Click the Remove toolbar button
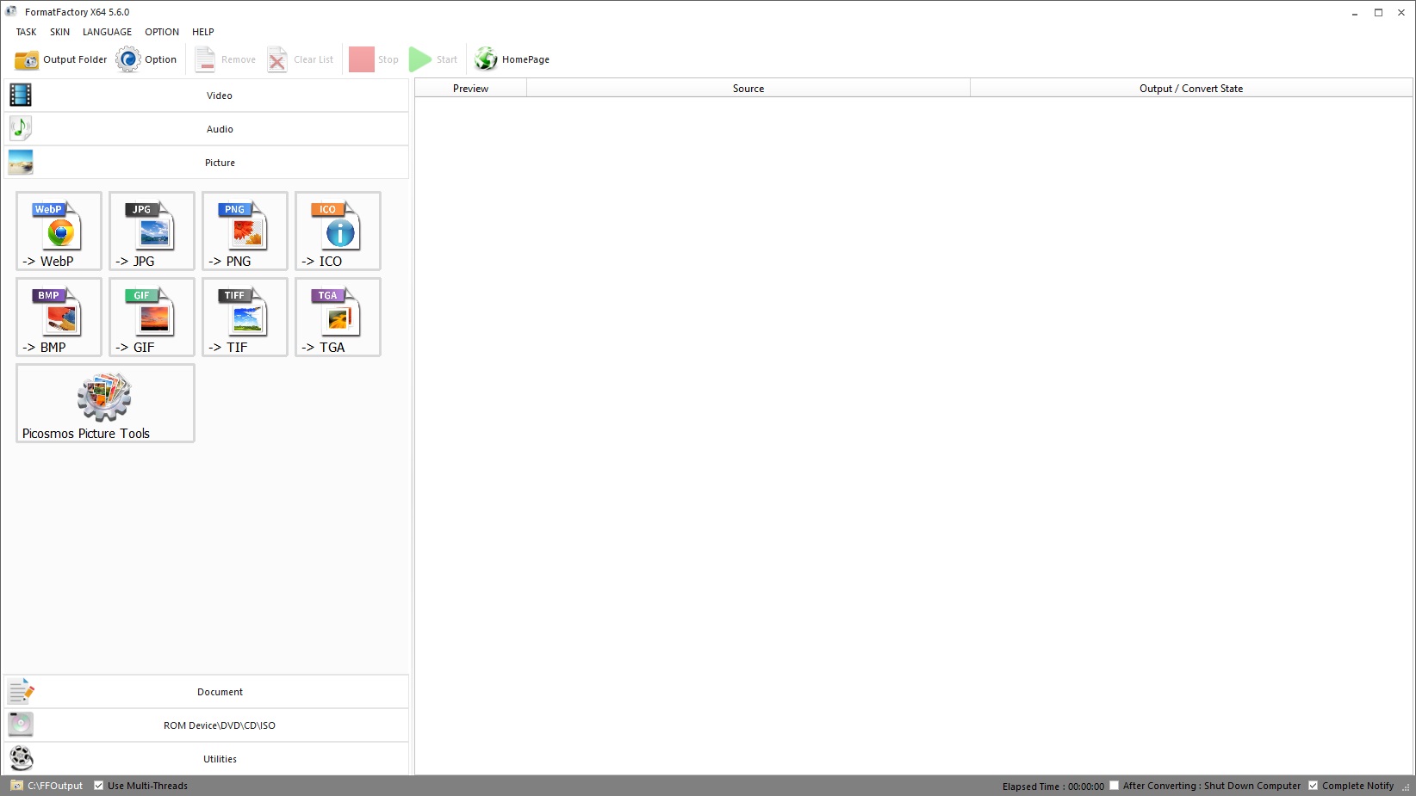This screenshot has width=1416, height=796. [x=226, y=59]
